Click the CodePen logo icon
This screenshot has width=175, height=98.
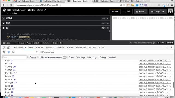tap(5, 10)
